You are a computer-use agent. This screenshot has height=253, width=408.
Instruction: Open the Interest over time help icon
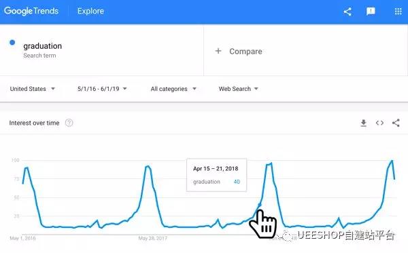click(x=69, y=123)
